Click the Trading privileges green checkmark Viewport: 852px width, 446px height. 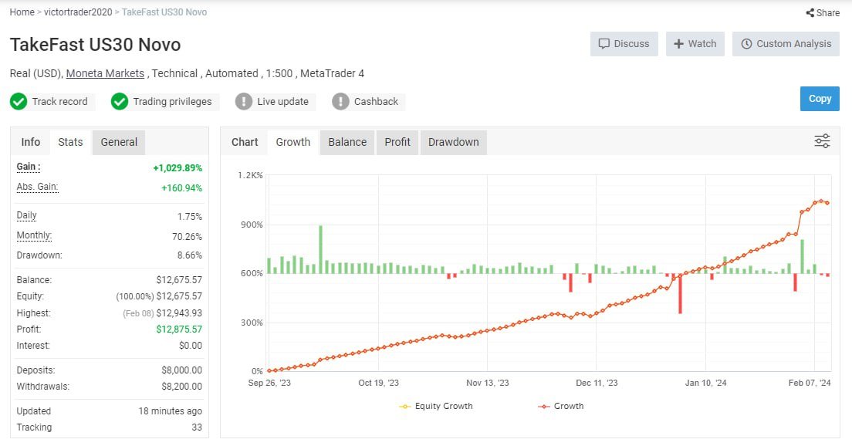119,102
